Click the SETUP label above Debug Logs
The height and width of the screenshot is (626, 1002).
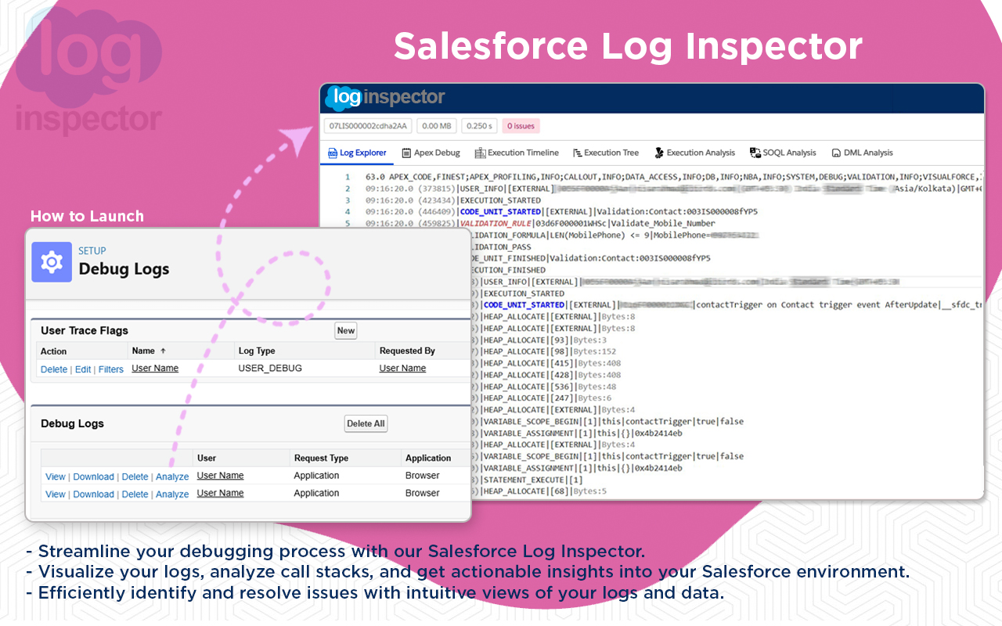click(x=92, y=251)
